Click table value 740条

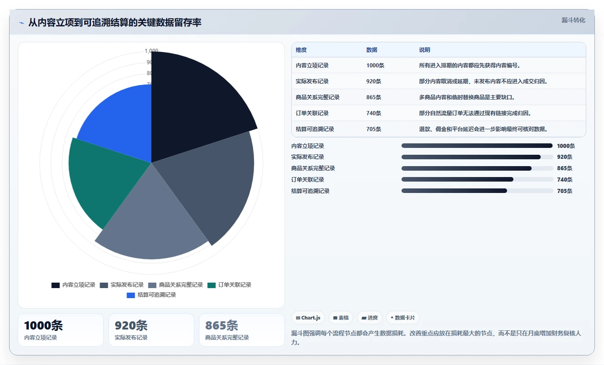coord(374,113)
